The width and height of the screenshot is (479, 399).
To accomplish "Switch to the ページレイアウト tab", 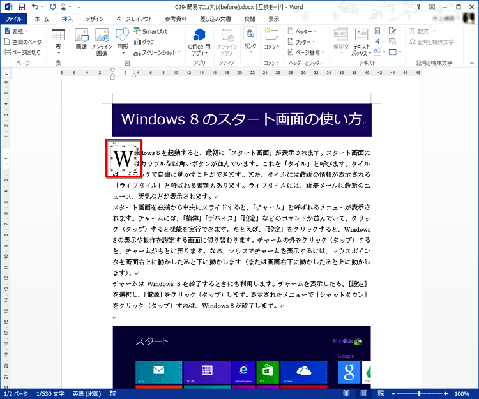I will coord(134,19).
